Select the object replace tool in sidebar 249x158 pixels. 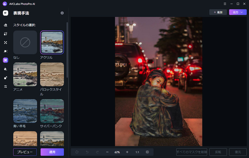click(x=6, y=34)
